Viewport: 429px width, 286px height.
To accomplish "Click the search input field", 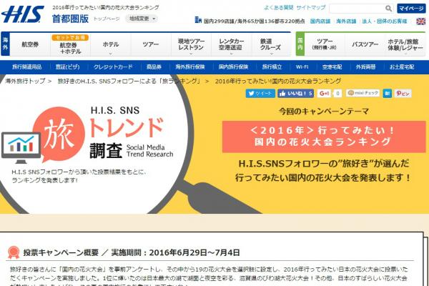I will point(357,9).
